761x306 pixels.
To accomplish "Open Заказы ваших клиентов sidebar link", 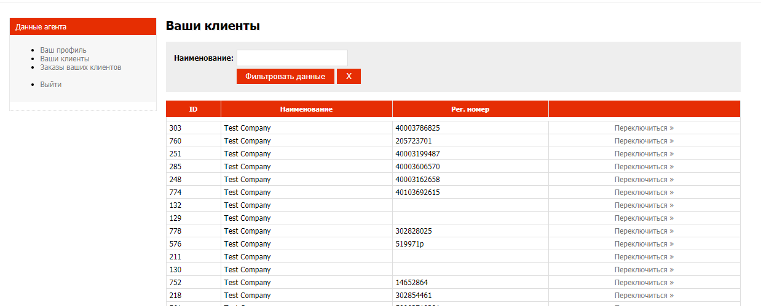I will point(81,67).
